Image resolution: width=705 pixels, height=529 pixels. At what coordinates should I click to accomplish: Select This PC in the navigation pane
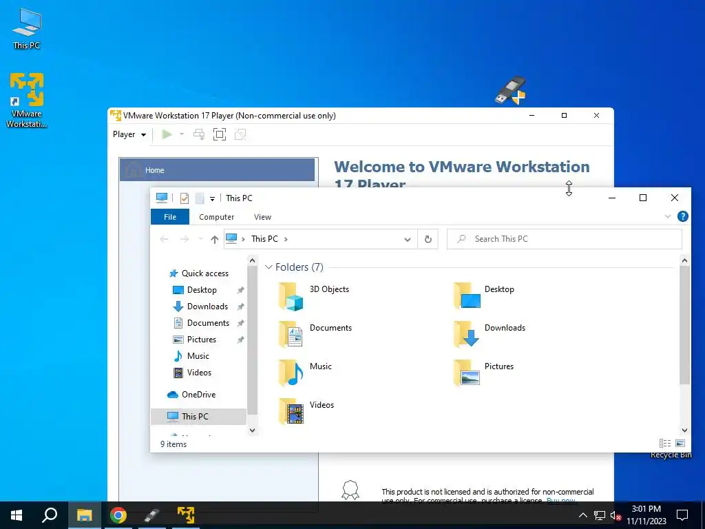(198, 417)
